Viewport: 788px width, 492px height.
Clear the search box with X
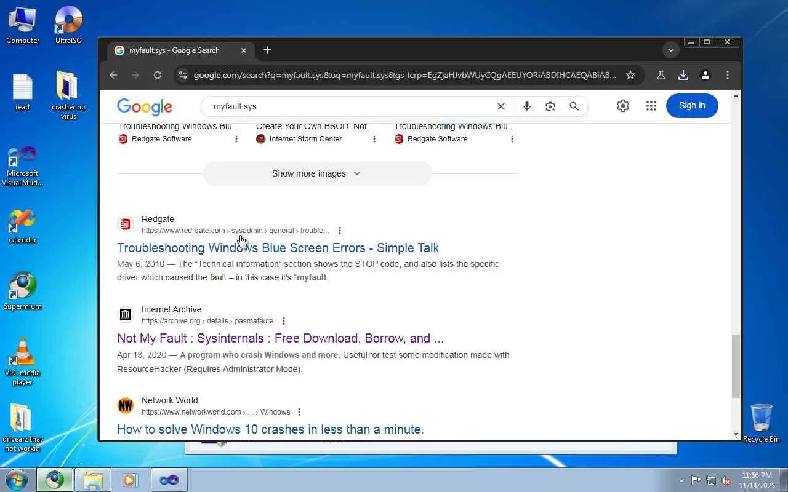click(501, 106)
